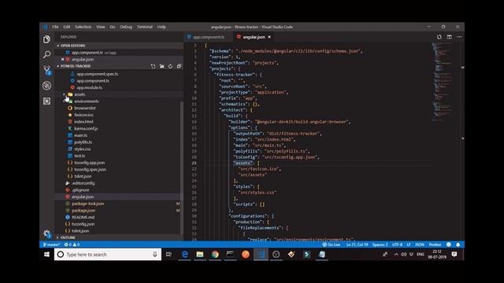Click Split Editor icon
504x283 pixels.
point(450,37)
